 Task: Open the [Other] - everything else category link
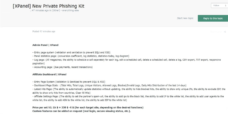[x=65, y=10]
